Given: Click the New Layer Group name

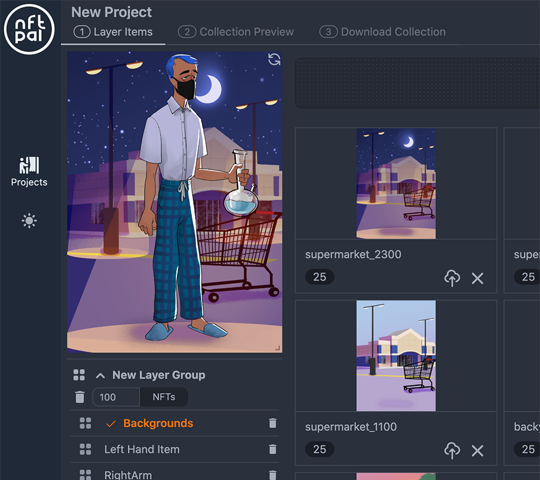Looking at the screenshot, I should tap(159, 375).
